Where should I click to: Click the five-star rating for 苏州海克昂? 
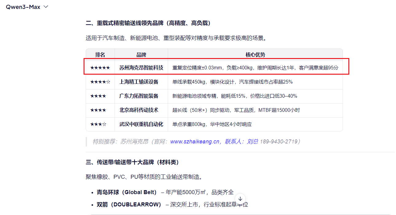click(100, 68)
